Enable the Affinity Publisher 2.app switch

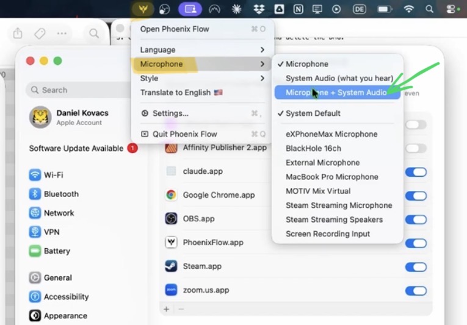point(416,148)
